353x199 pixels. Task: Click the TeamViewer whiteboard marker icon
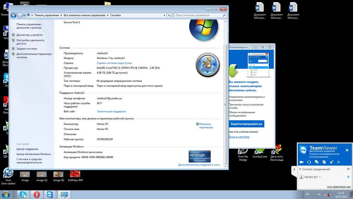[x=331, y=162]
